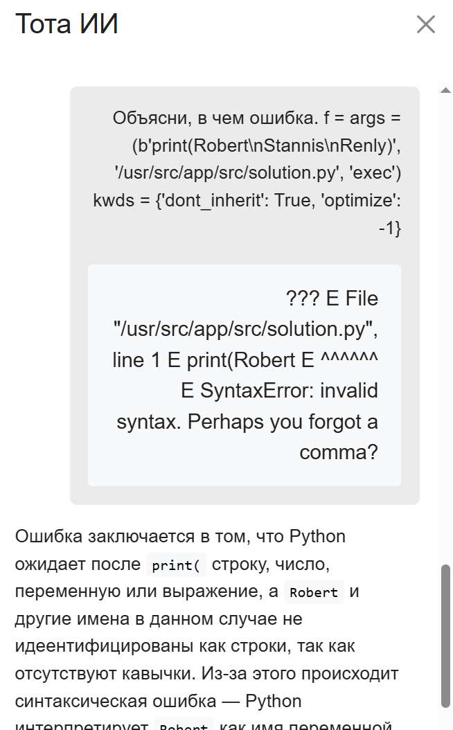The height and width of the screenshot is (730, 453).
Task: Click the inline code snippet "print("
Action: [x=176, y=565]
